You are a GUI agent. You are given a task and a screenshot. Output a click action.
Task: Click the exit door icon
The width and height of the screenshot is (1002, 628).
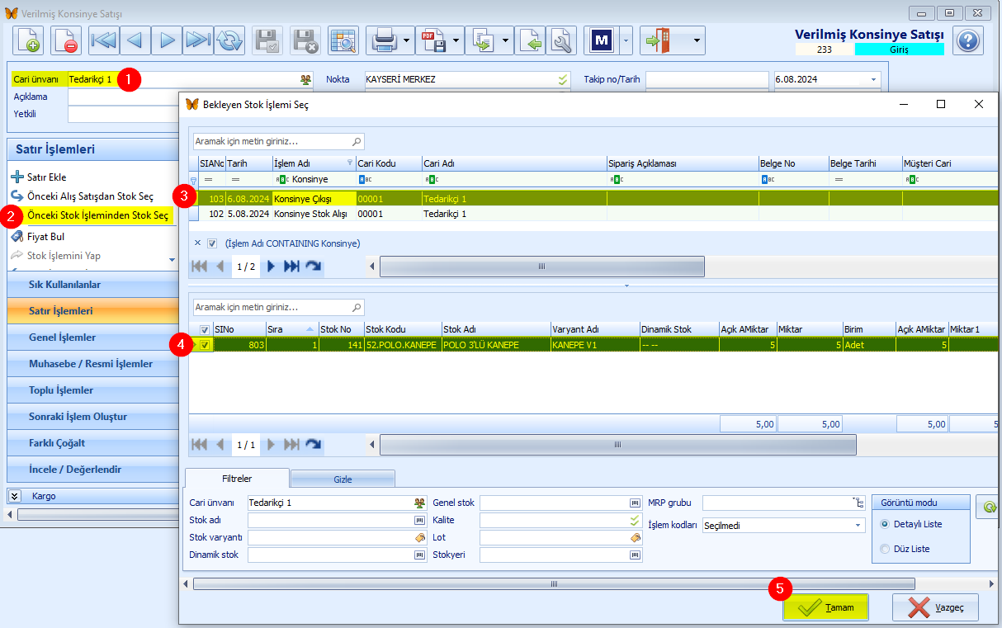pos(657,40)
